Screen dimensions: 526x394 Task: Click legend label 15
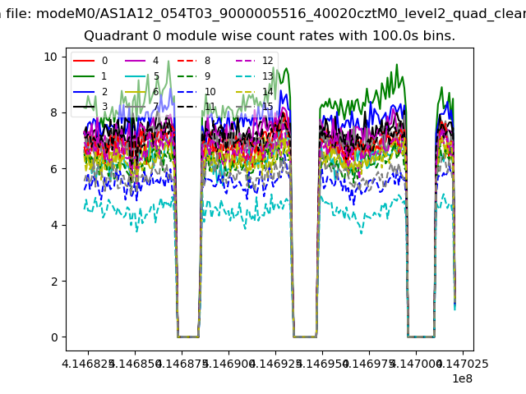(267, 107)
